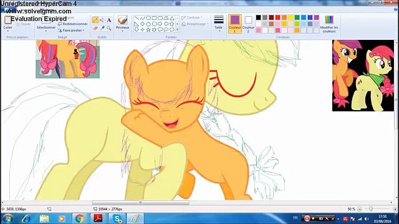The width and height of the screenshot is (399, 224).
Task: Choose the oval shape
Action: pos(148,18)
